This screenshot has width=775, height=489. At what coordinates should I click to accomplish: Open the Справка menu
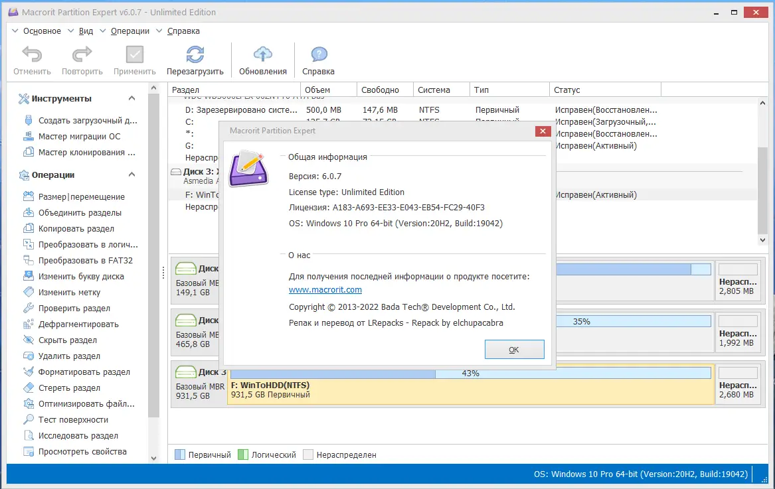(182, 31)
